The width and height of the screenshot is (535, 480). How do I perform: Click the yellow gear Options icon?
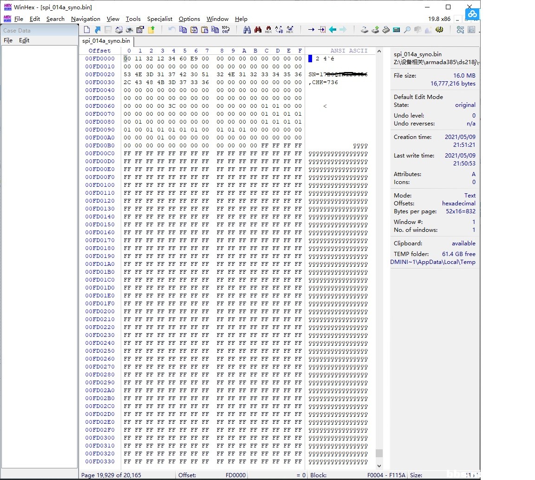coord(439,30)
